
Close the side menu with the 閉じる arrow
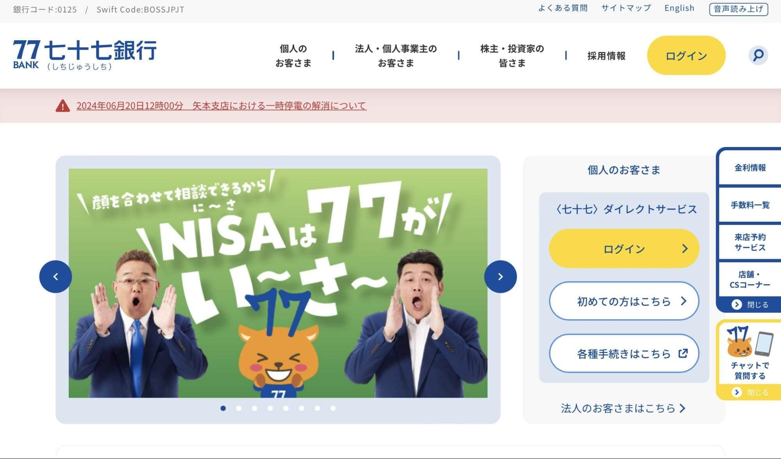[750, 305]
